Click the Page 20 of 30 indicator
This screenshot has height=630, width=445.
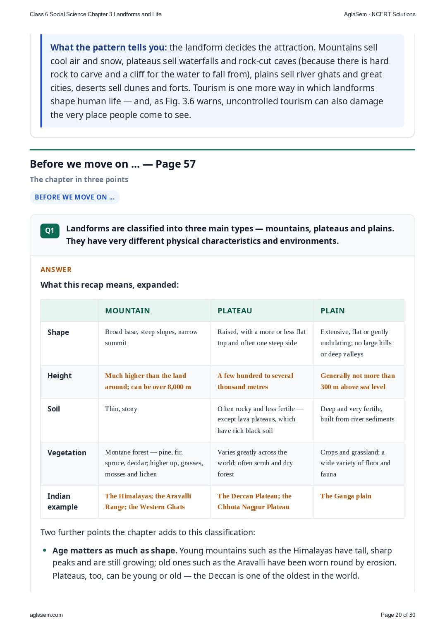point(398,615)
